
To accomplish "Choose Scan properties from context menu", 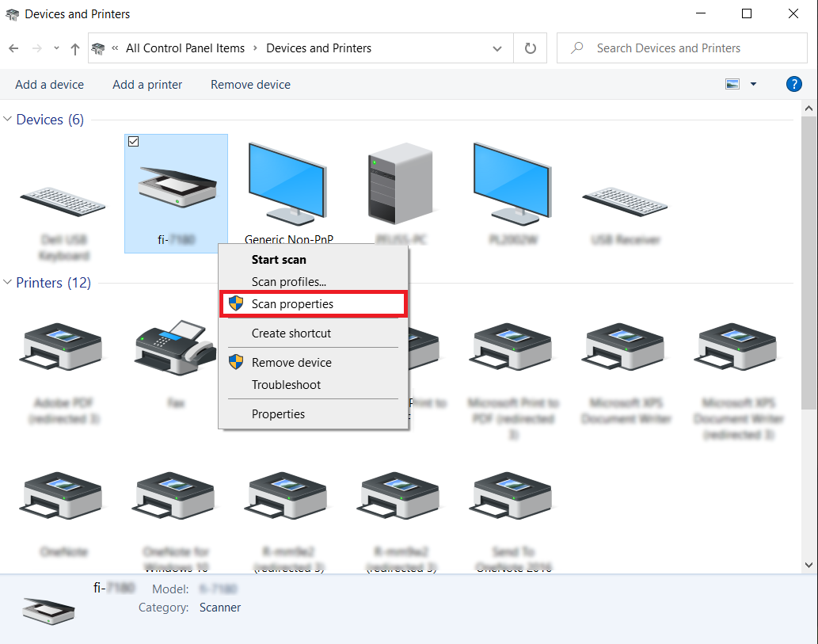I will [292, 304].
